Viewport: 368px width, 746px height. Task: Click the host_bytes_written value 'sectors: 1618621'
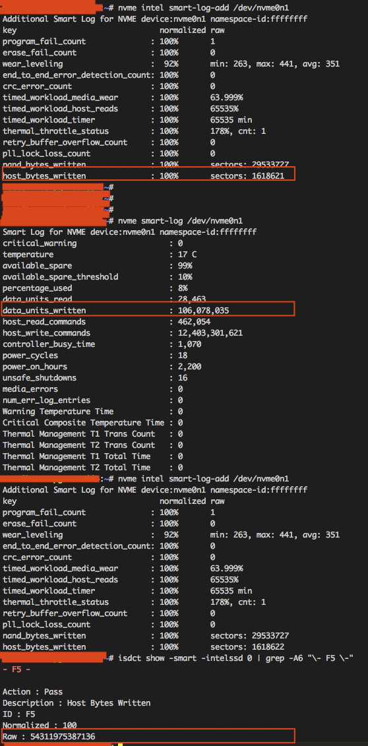(247, 176)
